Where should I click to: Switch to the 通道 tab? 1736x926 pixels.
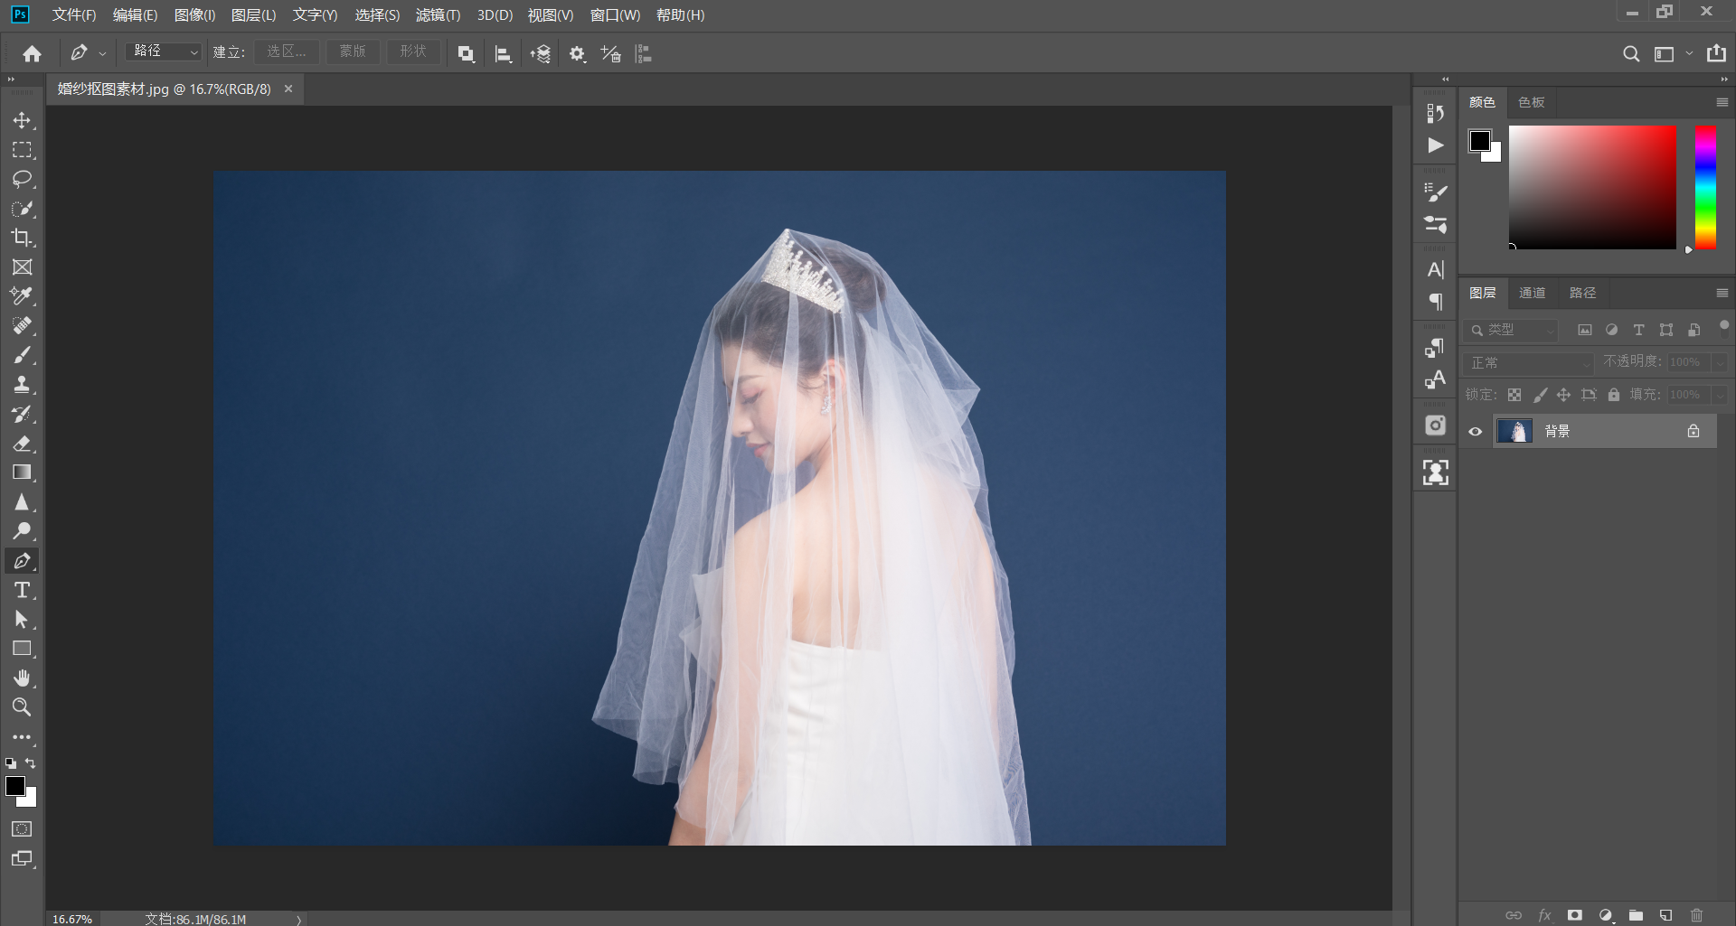click(x=1532, y=293)
